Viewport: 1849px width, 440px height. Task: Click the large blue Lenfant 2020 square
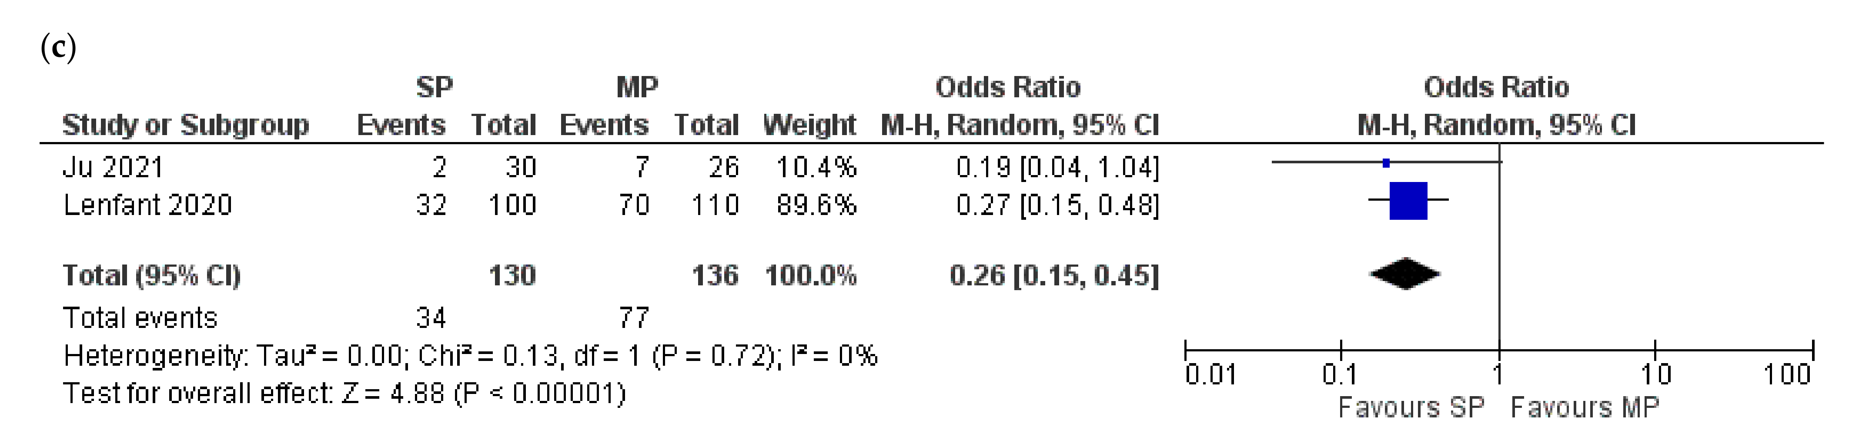coord(1408,202)
